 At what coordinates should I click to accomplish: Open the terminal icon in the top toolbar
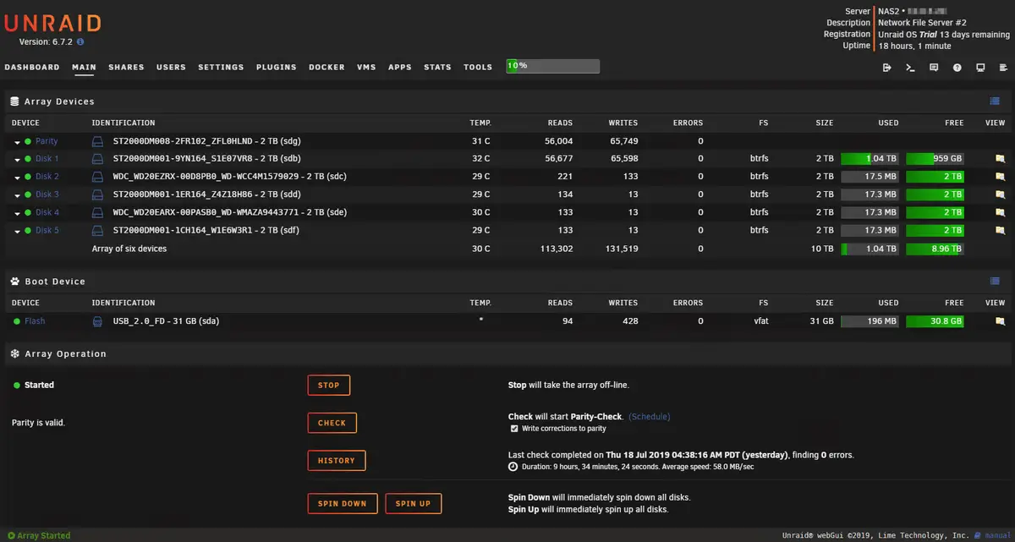pyautogui.click(x=910, y=68)
